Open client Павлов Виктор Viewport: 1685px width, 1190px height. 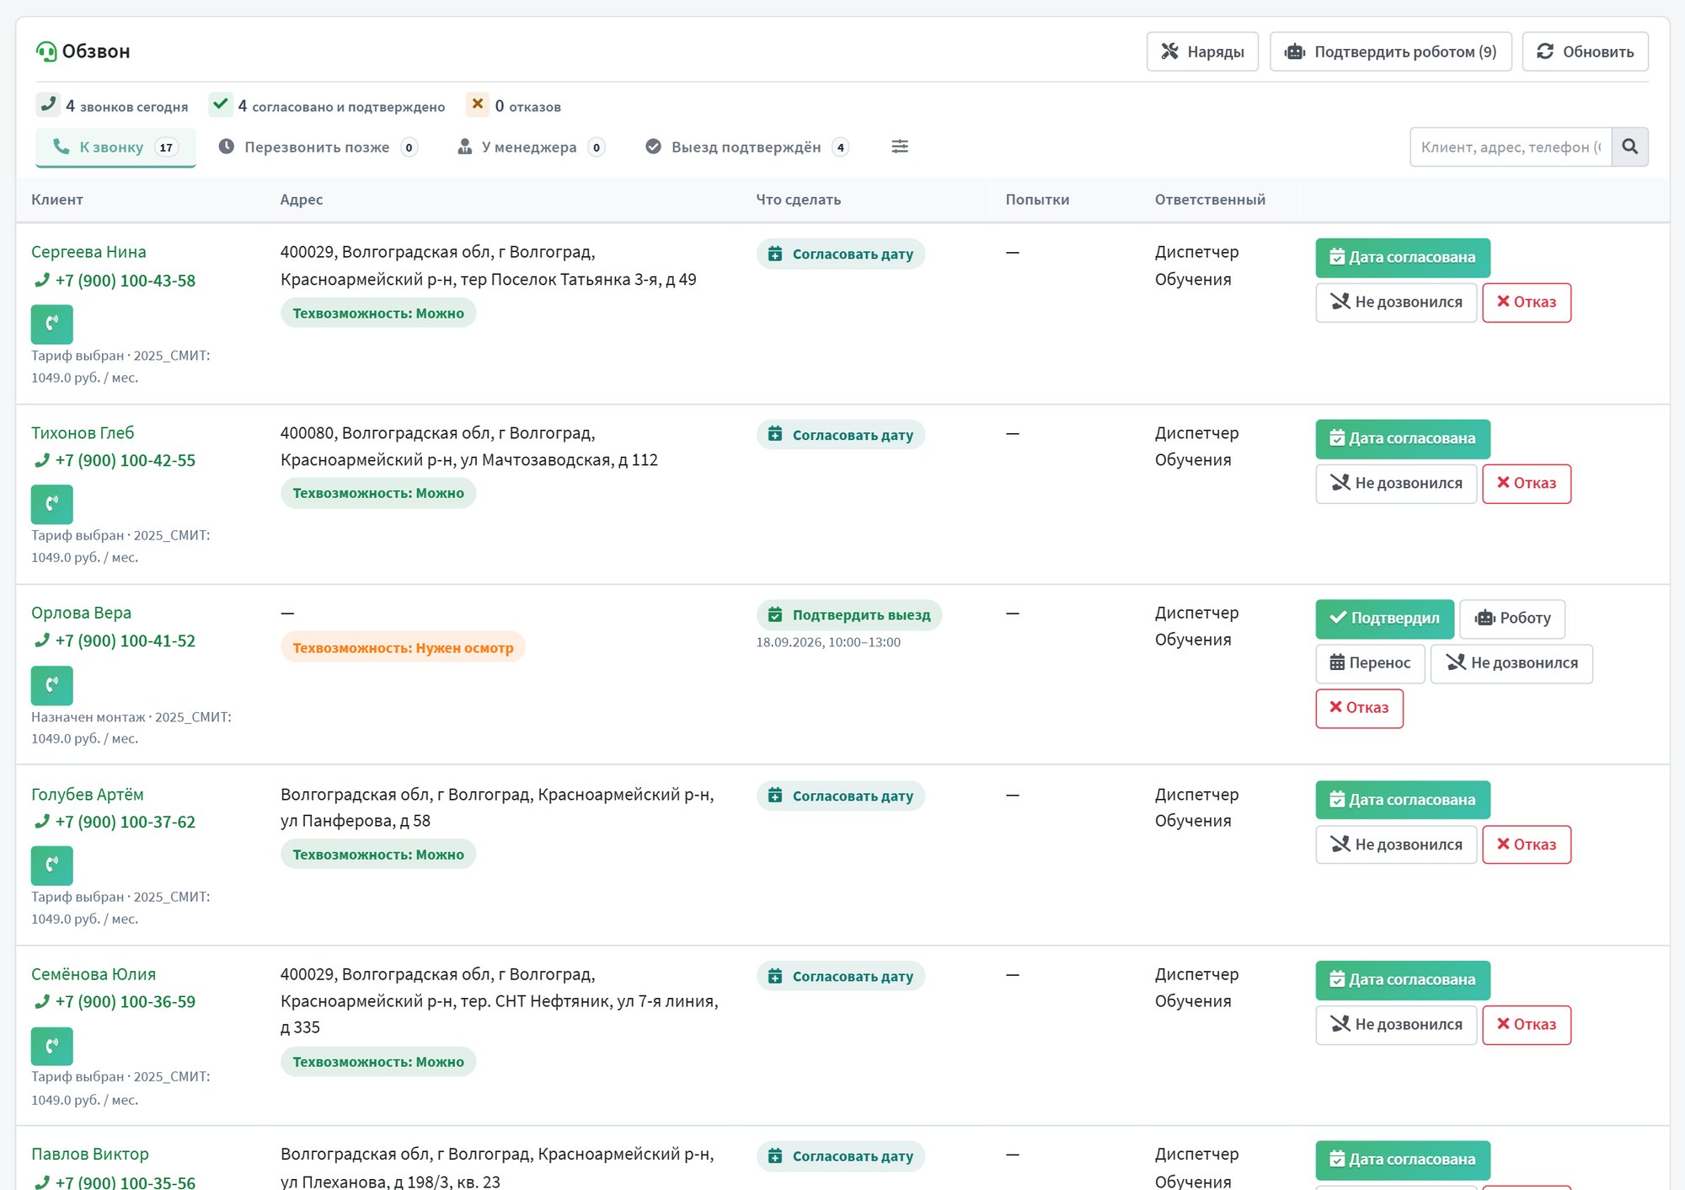pyautogui.click(x=90, y=1154)
